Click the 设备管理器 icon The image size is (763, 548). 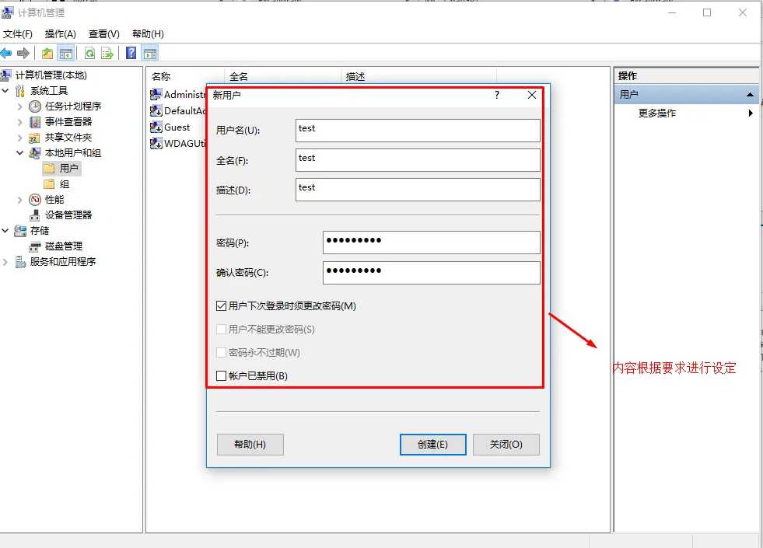(x=34, y=215)
